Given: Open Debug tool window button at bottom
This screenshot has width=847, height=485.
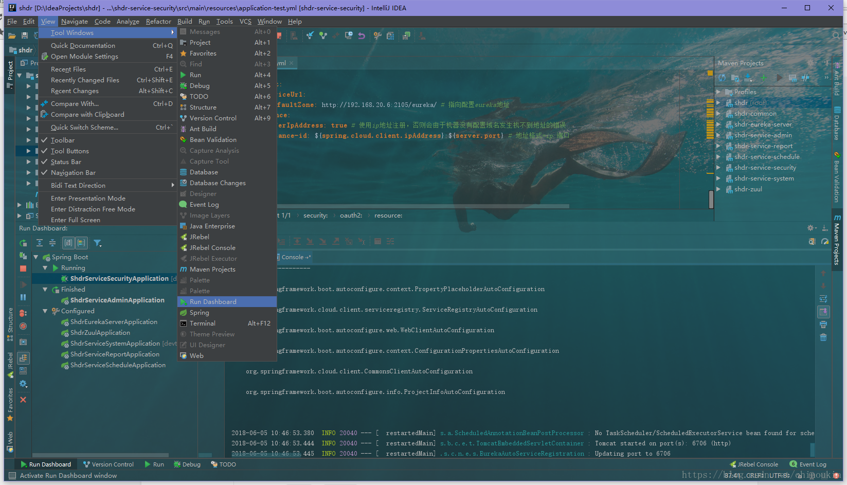Looking at the screenshot, I should click(187, 464).
